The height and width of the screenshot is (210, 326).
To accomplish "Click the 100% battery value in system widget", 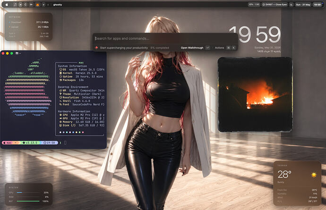I will tap(45, 202).
